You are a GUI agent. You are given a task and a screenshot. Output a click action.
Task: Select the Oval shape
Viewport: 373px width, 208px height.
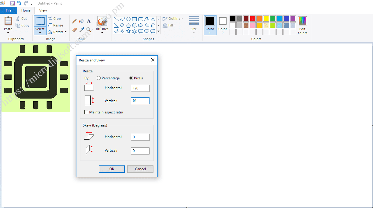pyautogui.click(x=128, y=19)
